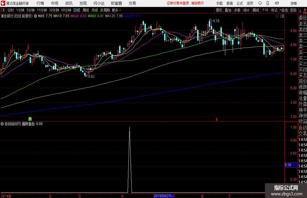The image size is (307, 198).
Task: Open the 交易 menu
Action: pos(132,3)
